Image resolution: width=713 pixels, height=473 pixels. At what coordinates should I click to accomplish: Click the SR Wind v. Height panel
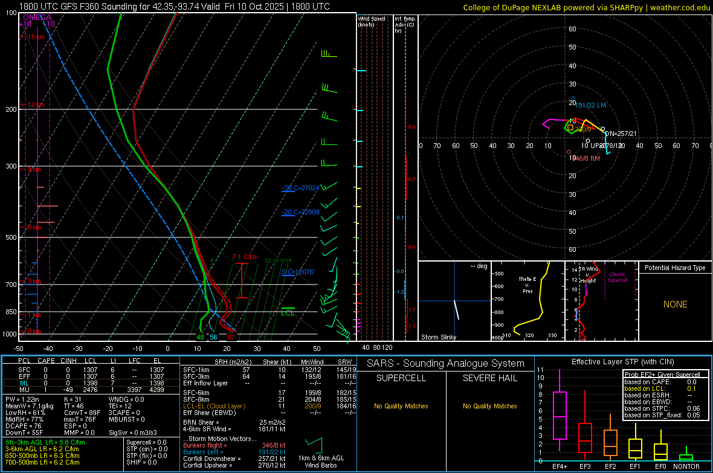click(601, 301)
